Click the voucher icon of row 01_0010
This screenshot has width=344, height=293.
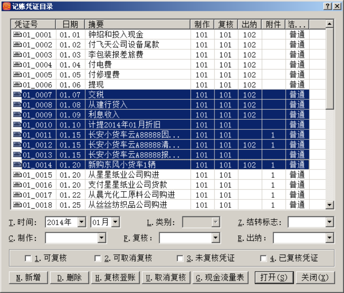tap(17, 125)
